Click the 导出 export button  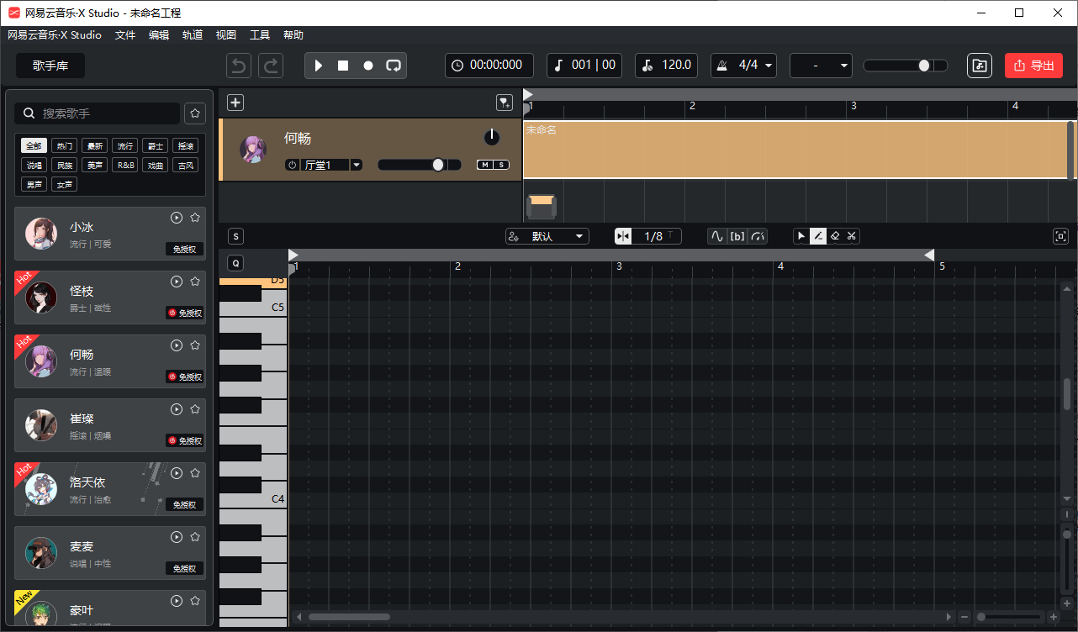click(1034, 66)
